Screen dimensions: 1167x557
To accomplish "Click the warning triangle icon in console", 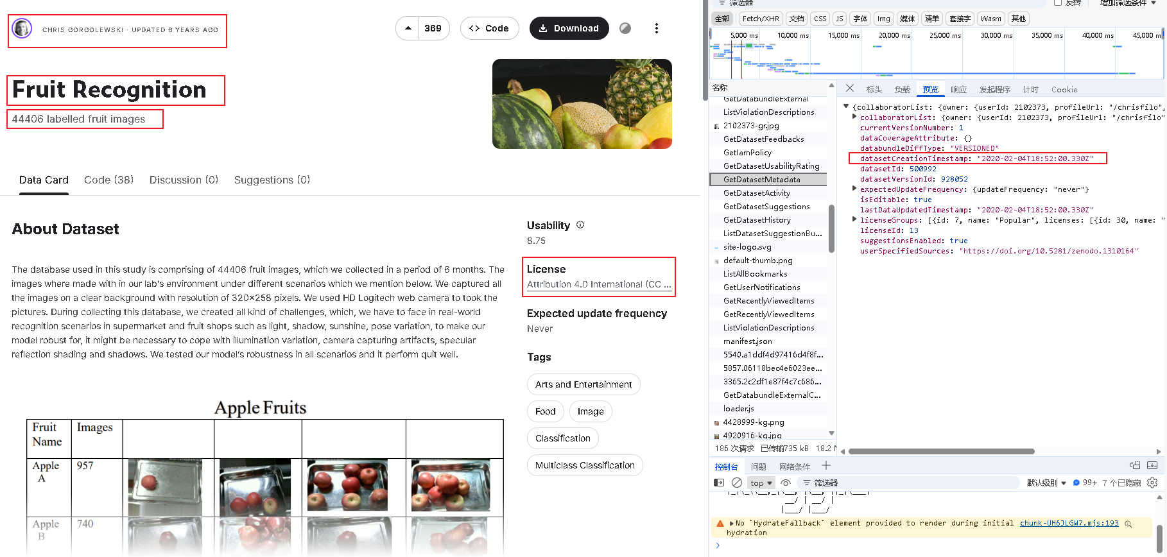I will (720, 524).
